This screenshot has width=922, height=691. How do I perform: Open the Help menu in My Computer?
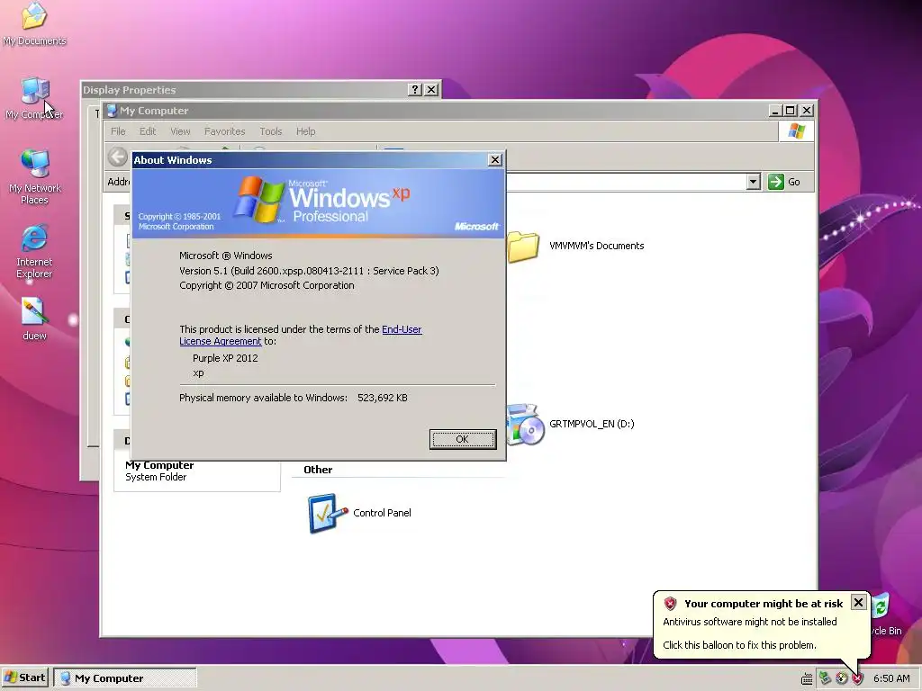[x=305, y=131]
